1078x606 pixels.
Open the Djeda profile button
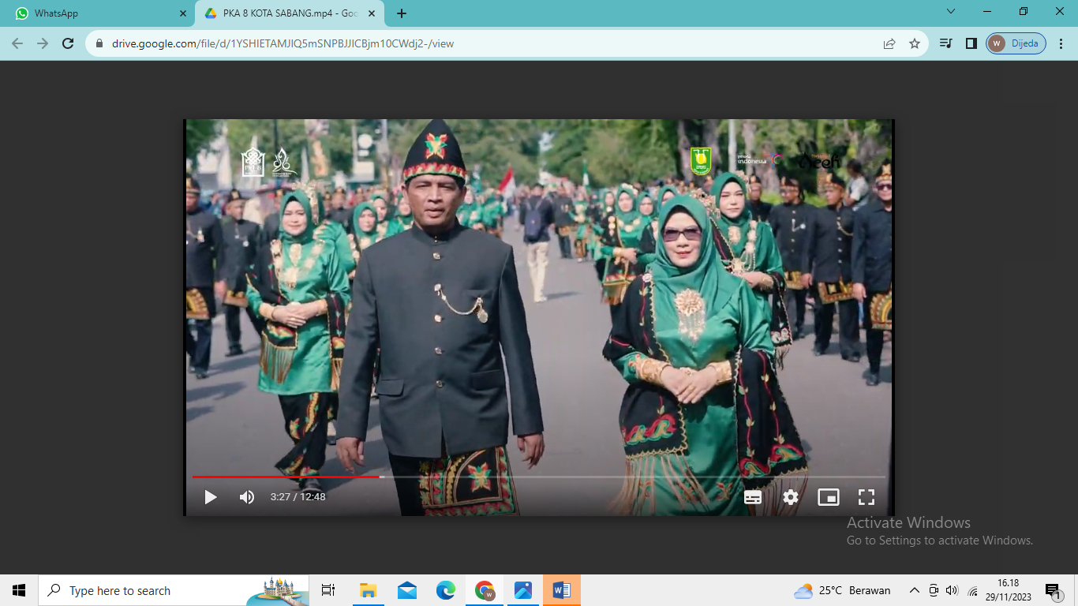click(x=1016, y=43)
